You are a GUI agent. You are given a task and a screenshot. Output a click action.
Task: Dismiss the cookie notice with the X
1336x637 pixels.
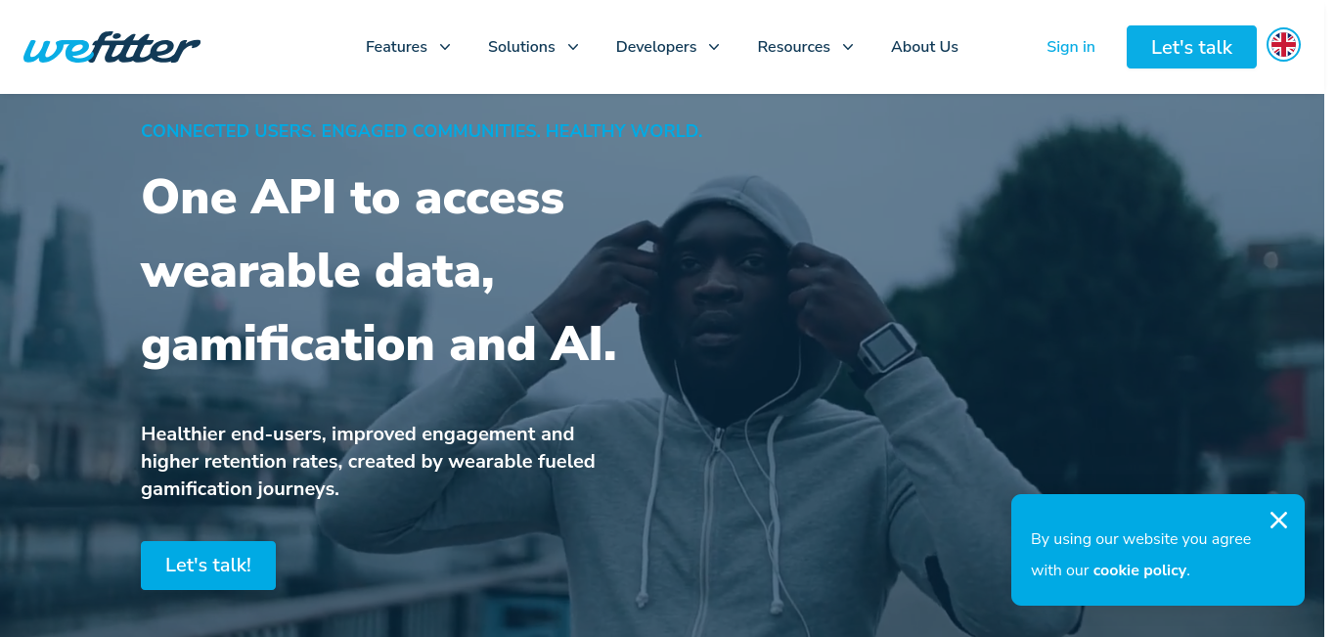(1278, 521)
